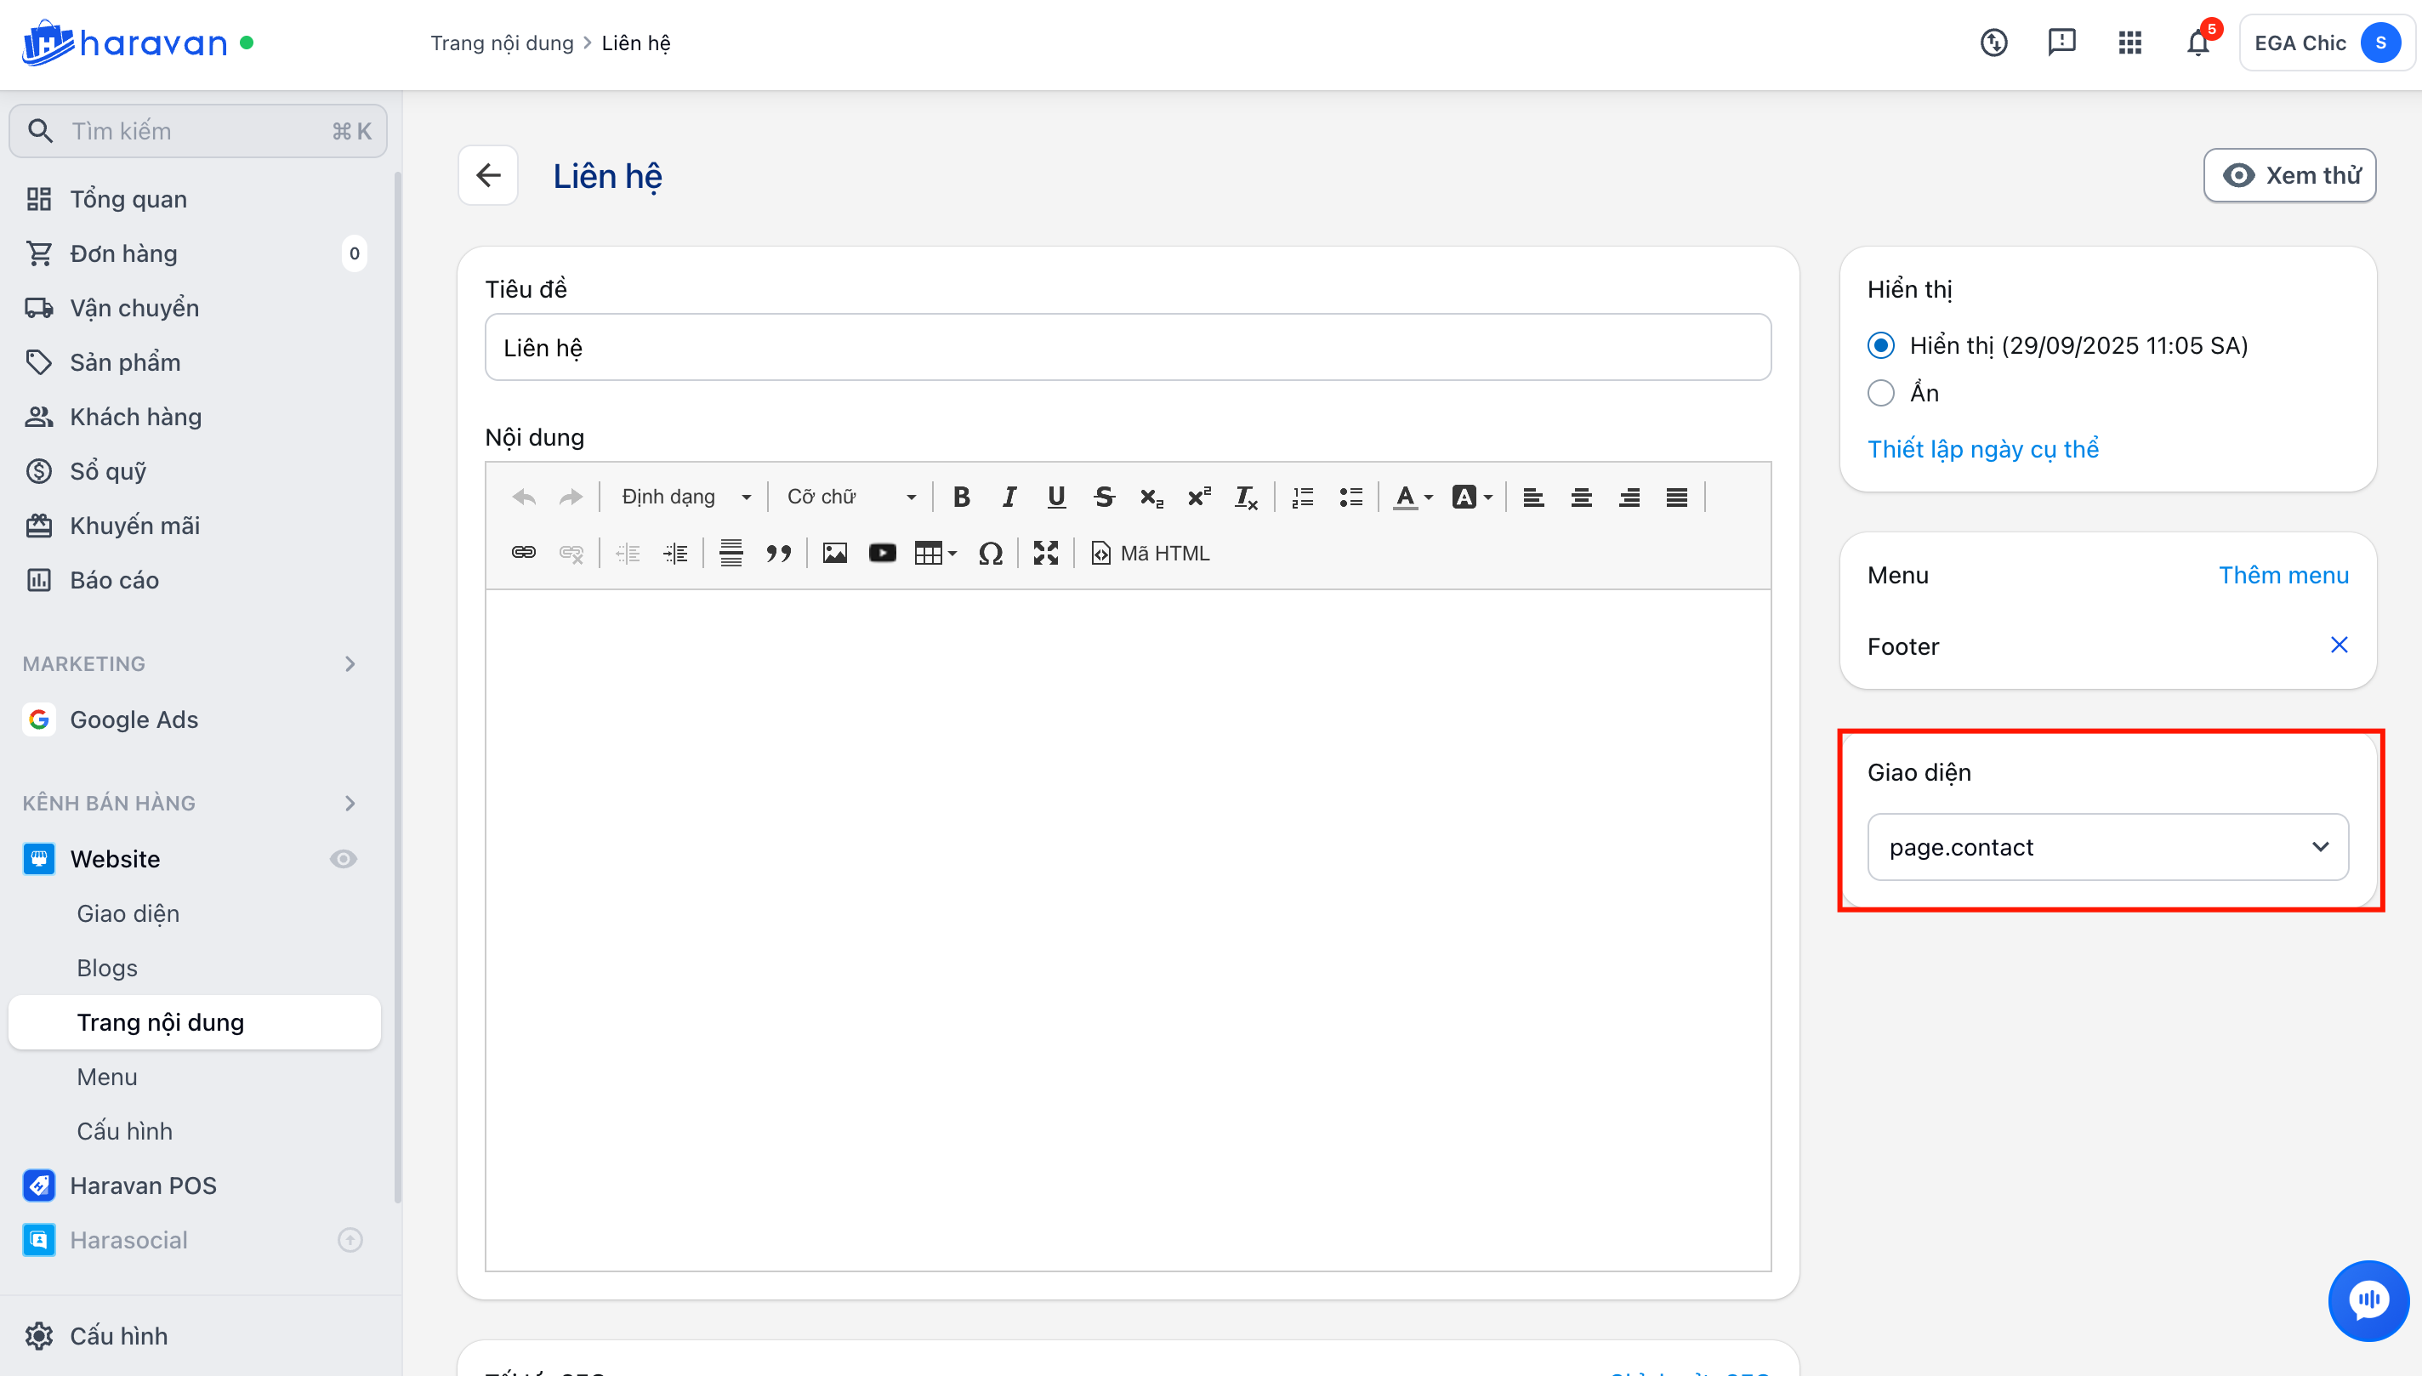
Task: Select the Ẩn radio option
Action: pos(1880,393)
